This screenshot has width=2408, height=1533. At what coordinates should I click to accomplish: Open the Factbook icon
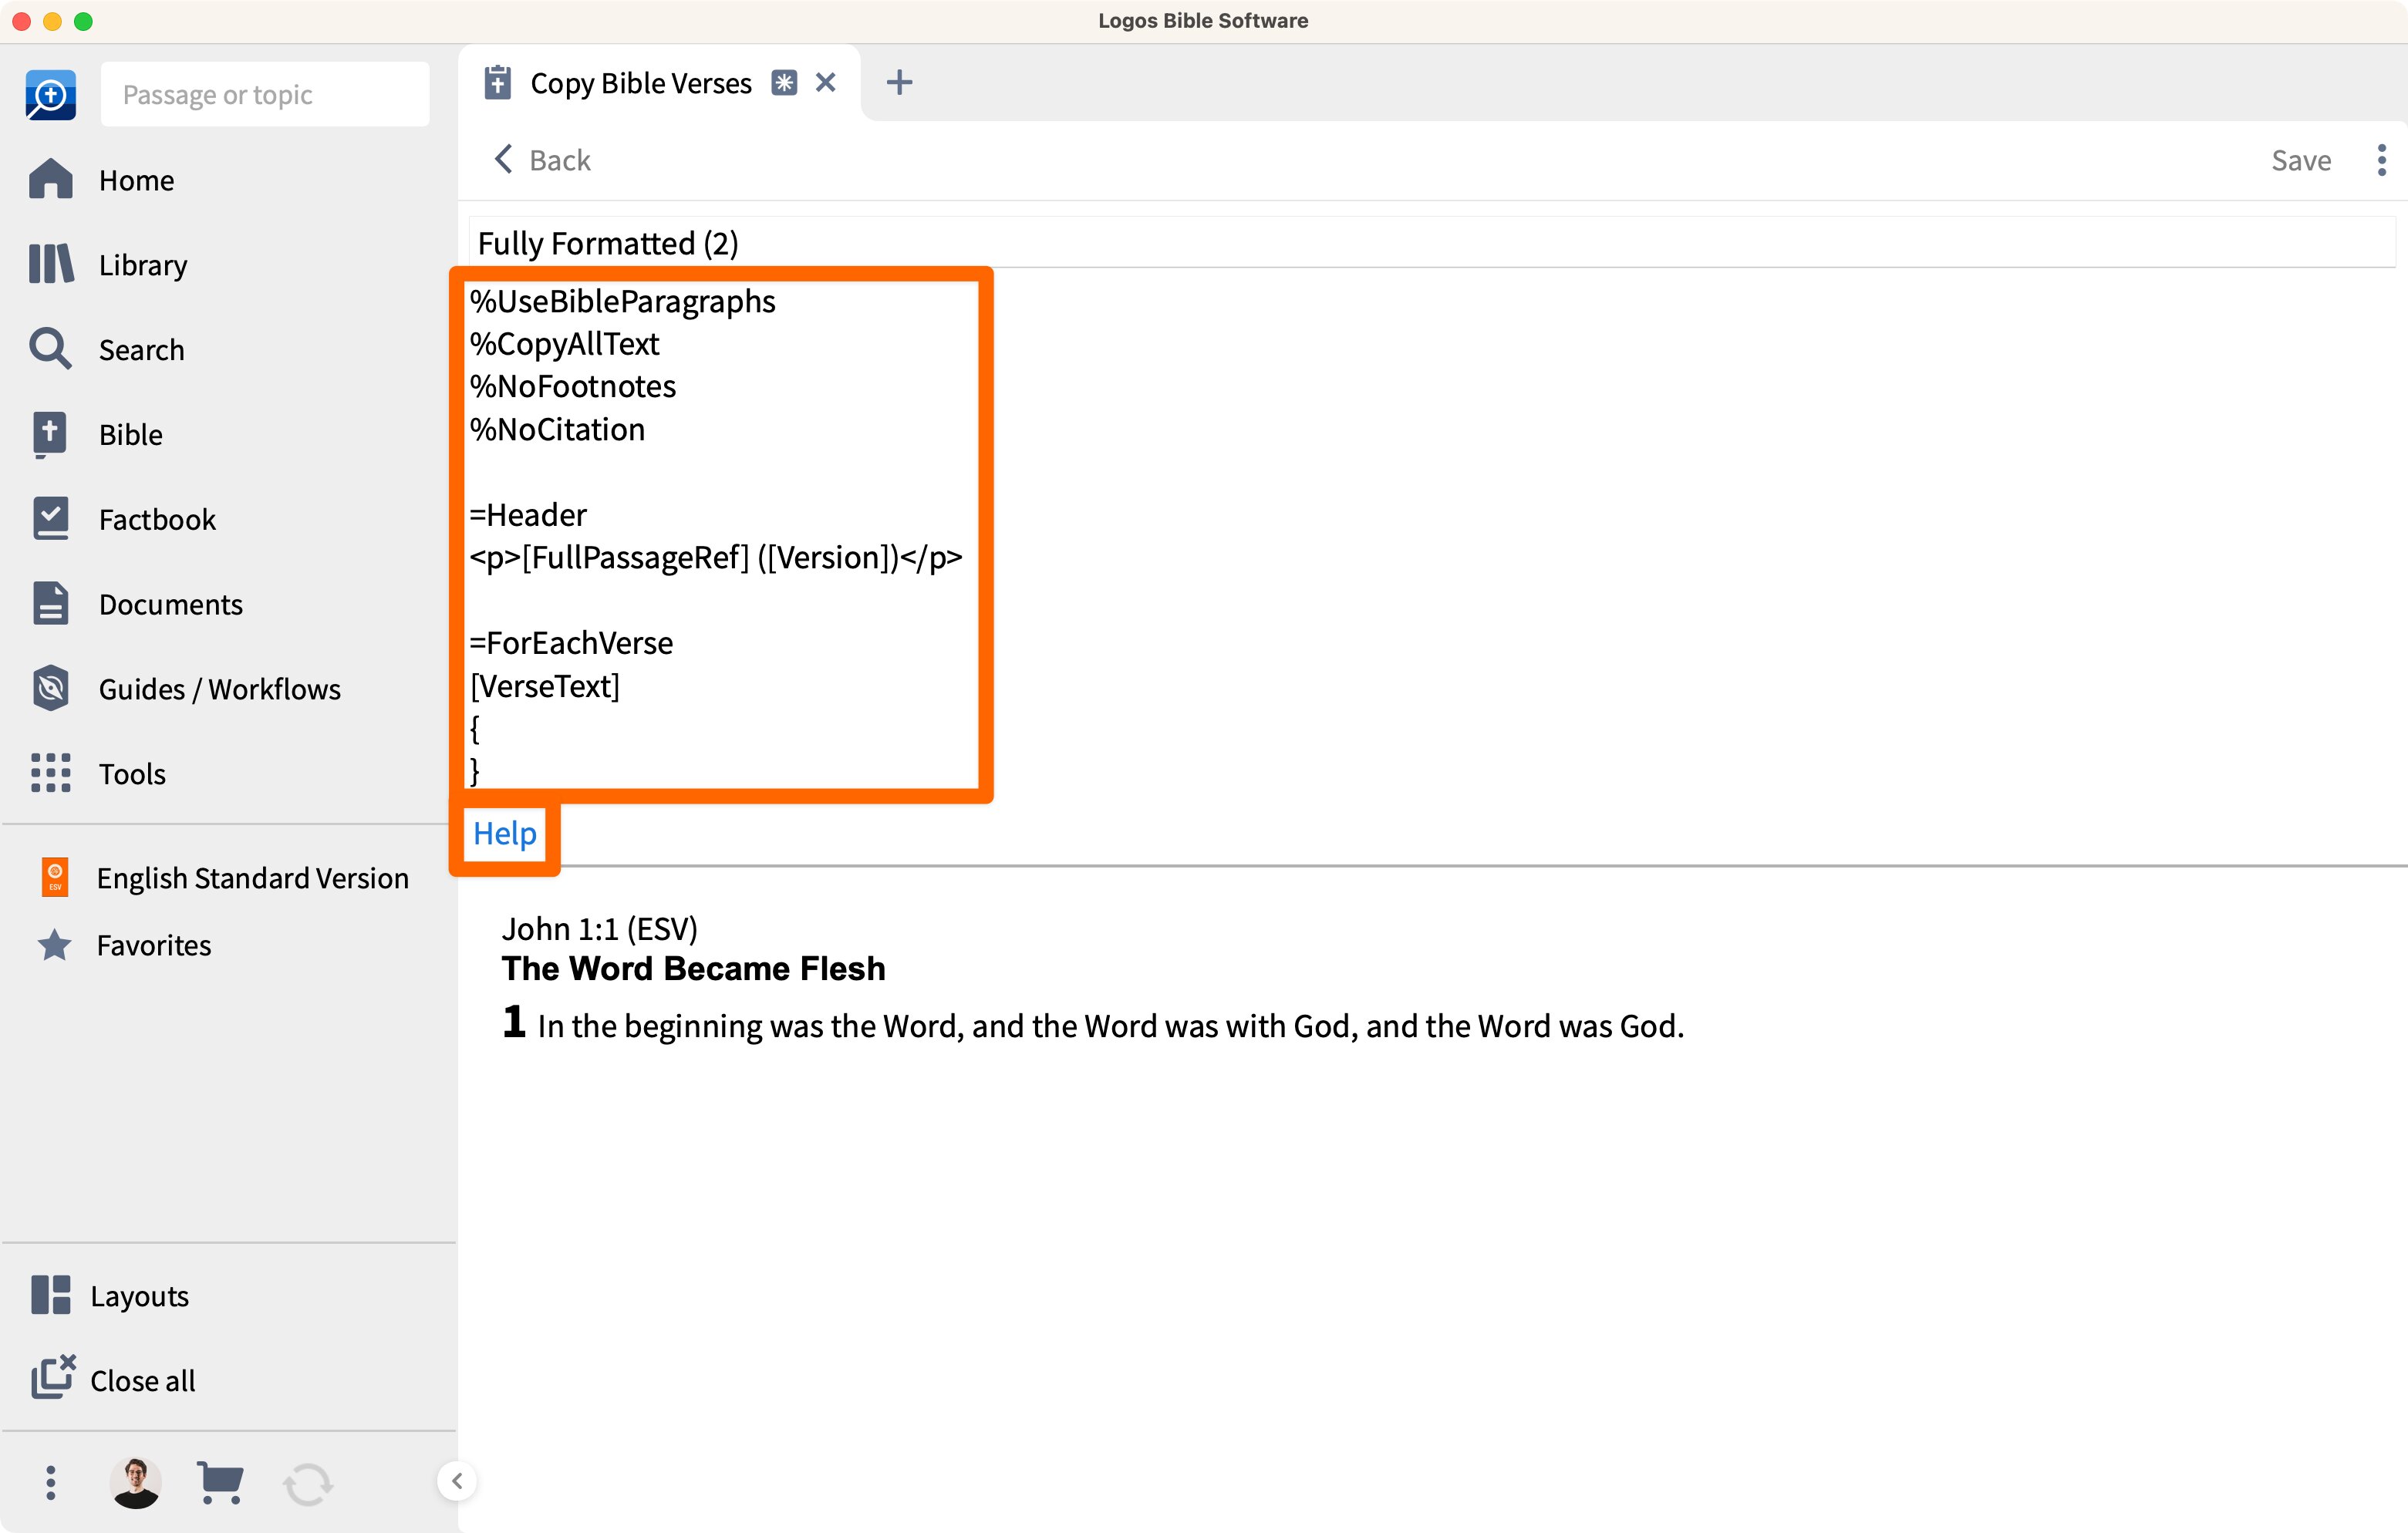pos(50,519)
